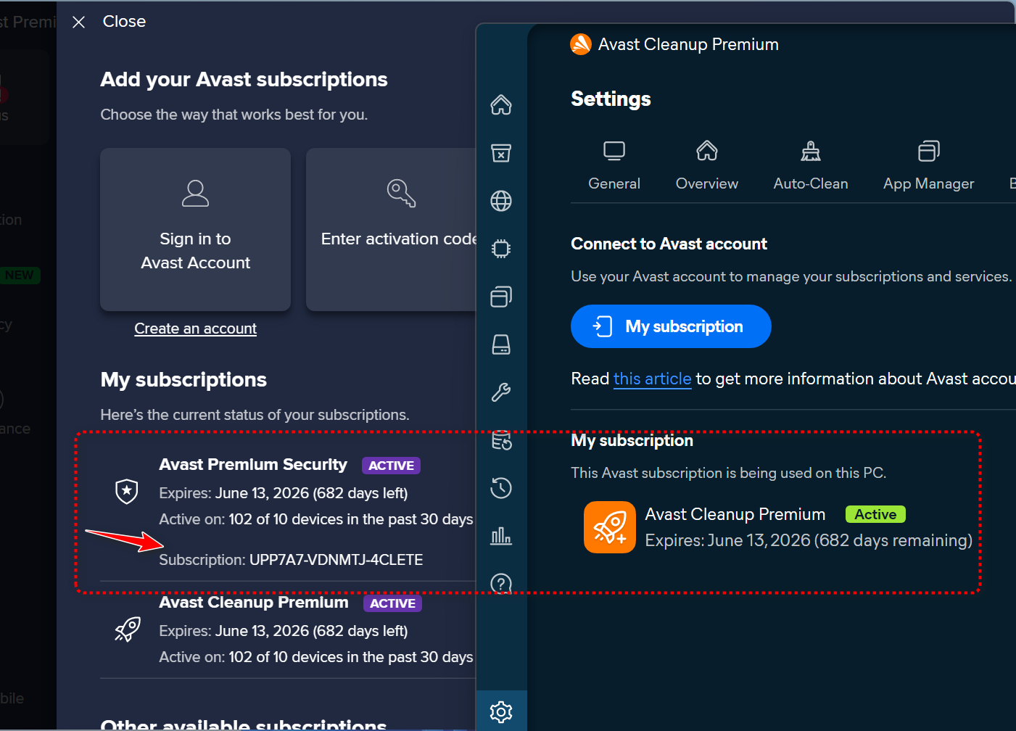
Task: Choose the Enter activation code card
Action: (x=392, y=229)
